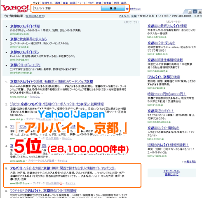Click the 一覧を見る view-all link

point(190,162)
